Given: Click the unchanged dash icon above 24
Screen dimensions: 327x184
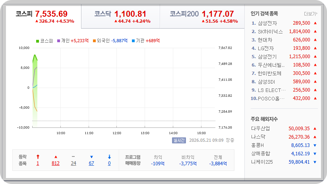Looking at the screenshot, I should point(73,157).
